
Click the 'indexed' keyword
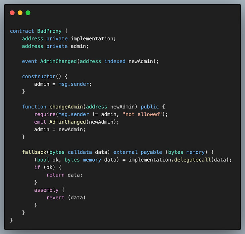[115, 61]
